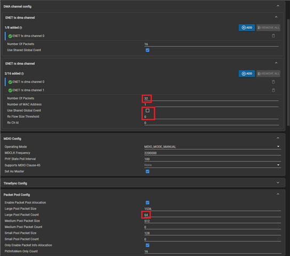Edit Rx Flow Size Threshold field

tap(211, 117)
